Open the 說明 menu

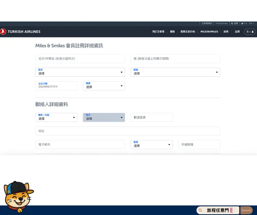226,32
